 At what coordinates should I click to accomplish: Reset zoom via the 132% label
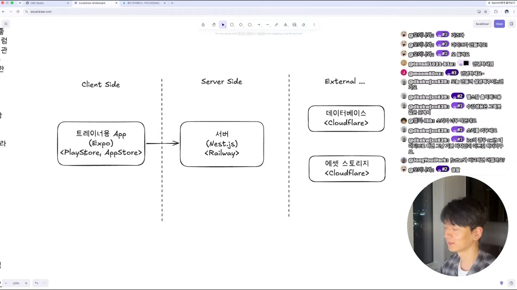pos(16,283)
